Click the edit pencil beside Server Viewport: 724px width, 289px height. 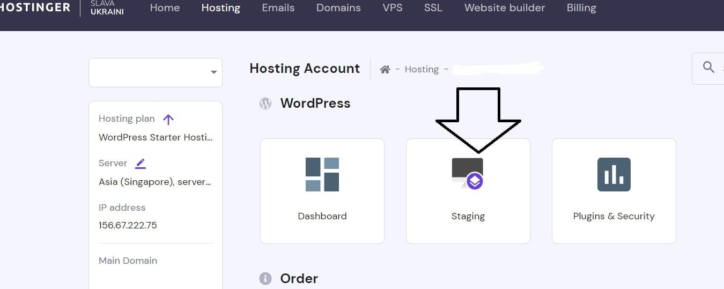point(141,163)
